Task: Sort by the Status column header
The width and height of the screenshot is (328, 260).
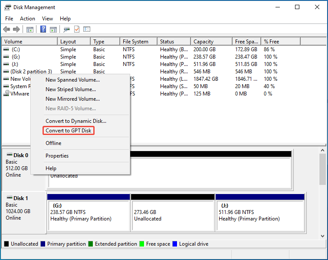Action: coord(174,41)
